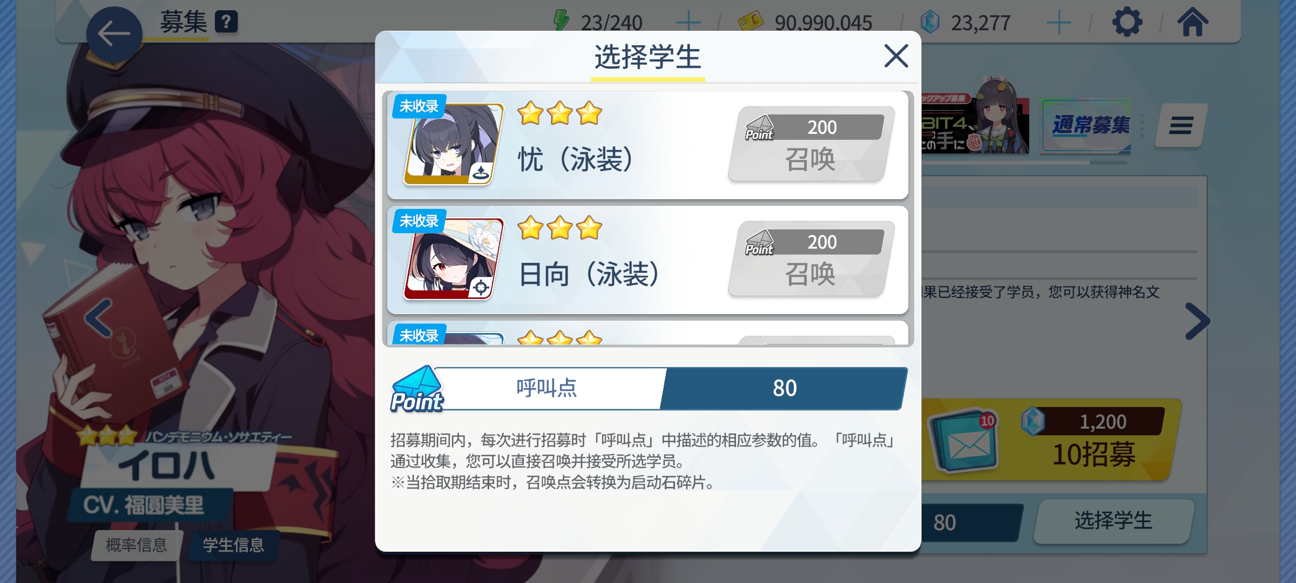Open settings gear icon

coord(1127,22)
